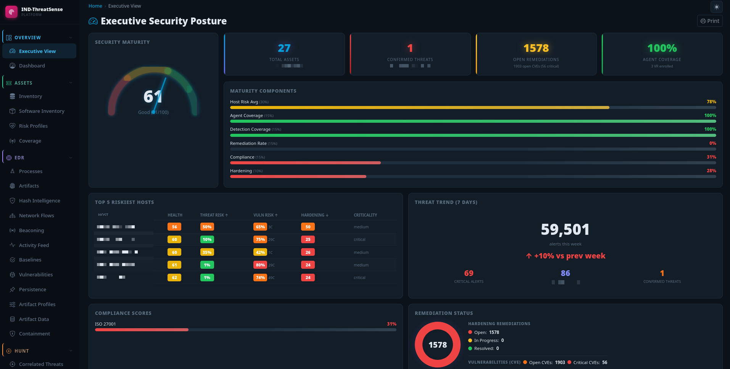
Task: Click the Risk Profiles heartbeat icon
Action: click(x=12, y=126)
